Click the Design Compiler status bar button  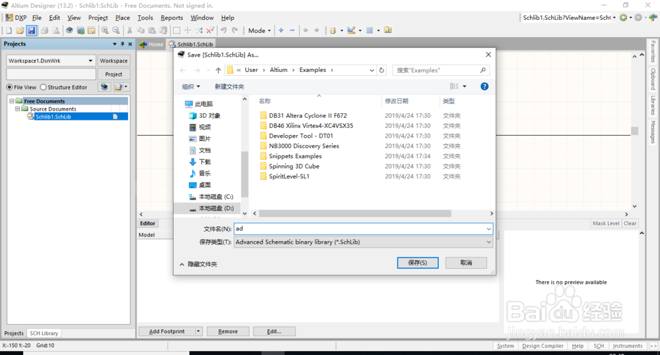[x=543, y=346]
